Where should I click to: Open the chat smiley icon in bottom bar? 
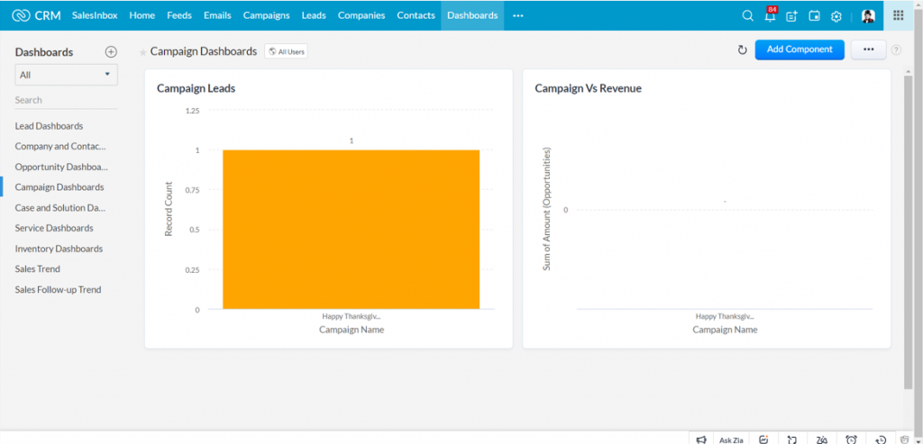pos(764,439)
